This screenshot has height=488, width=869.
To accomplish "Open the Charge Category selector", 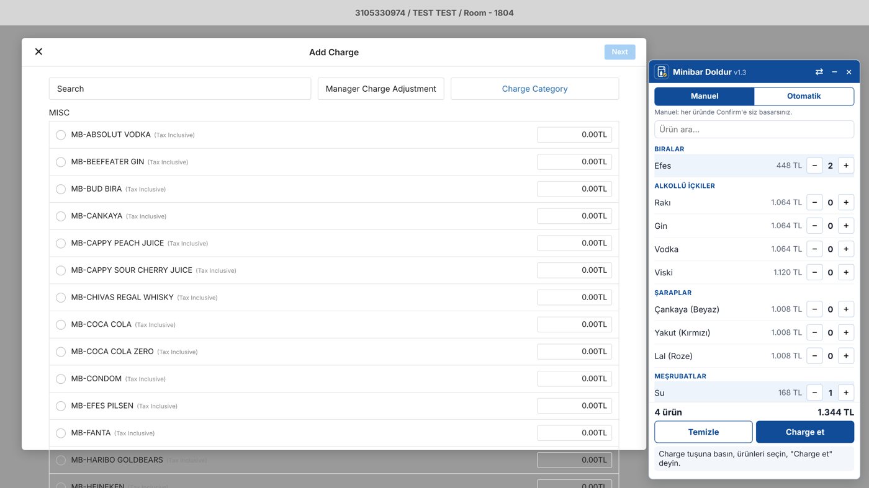I will 534,89.
